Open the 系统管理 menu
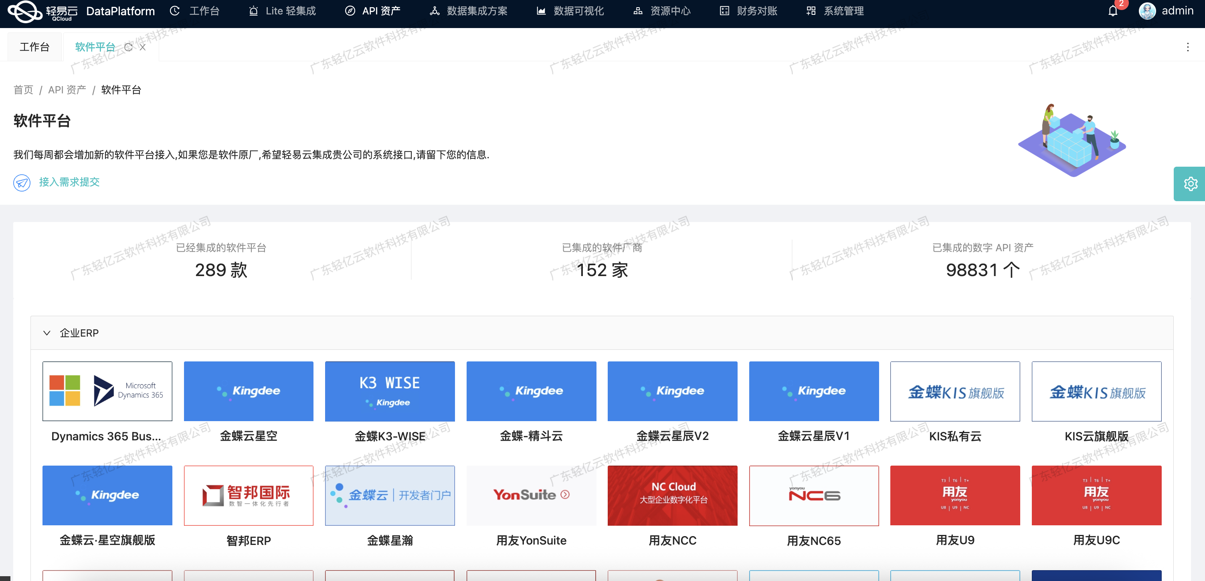The image size is (1205, 581). (x=835, y=11)
